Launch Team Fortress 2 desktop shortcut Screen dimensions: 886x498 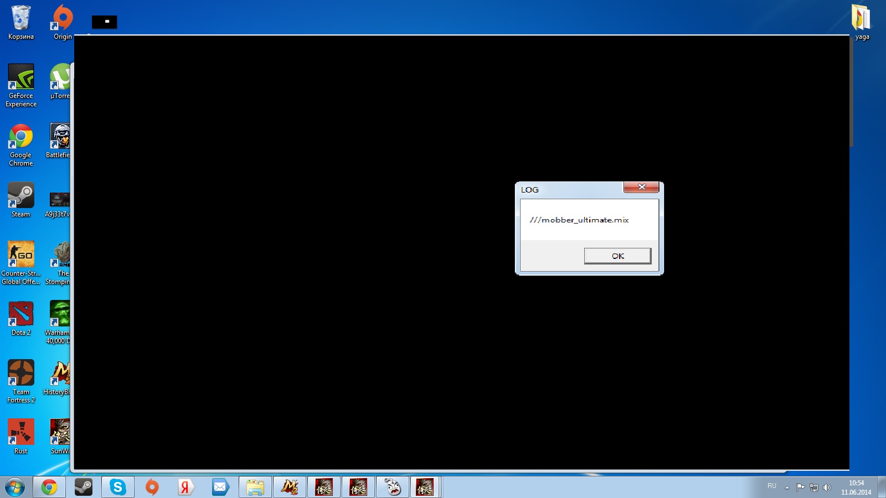(x=21, y=381)
